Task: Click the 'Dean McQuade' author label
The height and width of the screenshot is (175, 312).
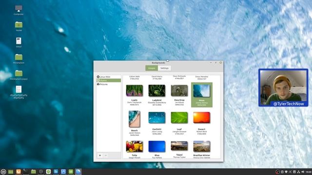Action: click(179, 76)
